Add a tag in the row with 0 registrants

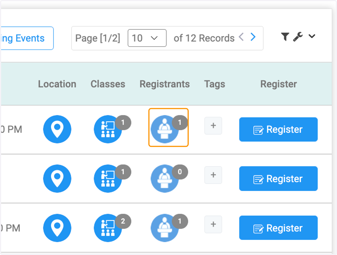coord(213,175)
